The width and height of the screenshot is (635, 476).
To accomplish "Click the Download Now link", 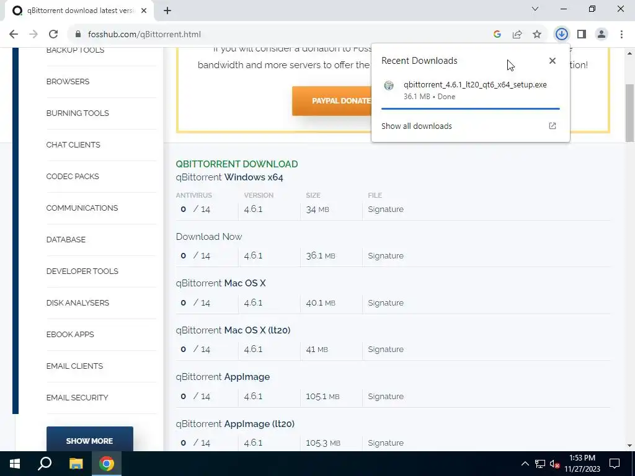I will (x=209, y=236).
